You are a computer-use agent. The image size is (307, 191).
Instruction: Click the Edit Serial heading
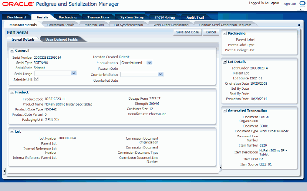pyautogui.click(x=17, y=33)
